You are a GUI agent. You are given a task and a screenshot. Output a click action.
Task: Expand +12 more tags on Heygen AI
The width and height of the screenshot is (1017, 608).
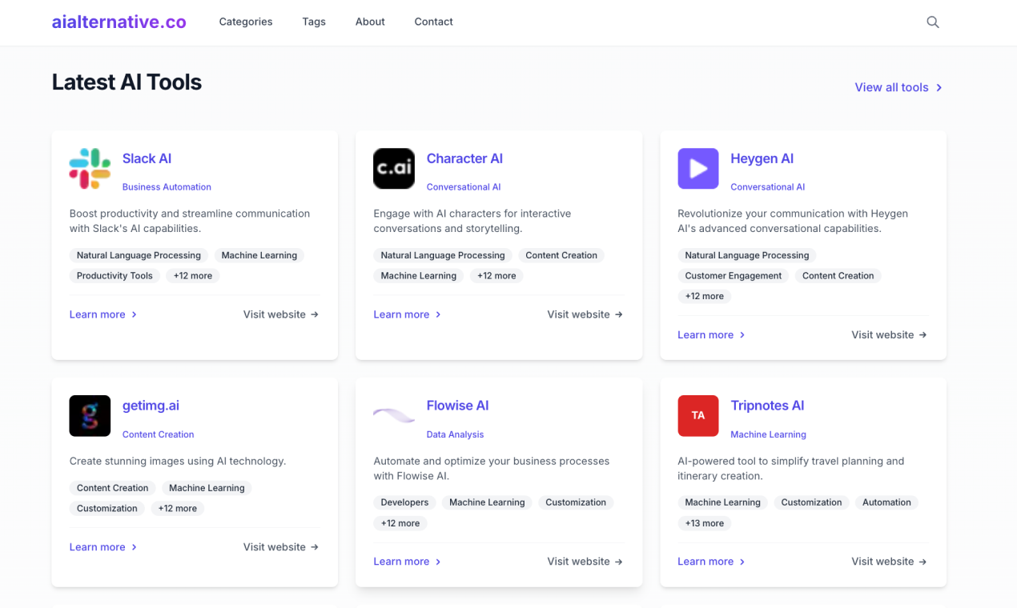point(705,296)
